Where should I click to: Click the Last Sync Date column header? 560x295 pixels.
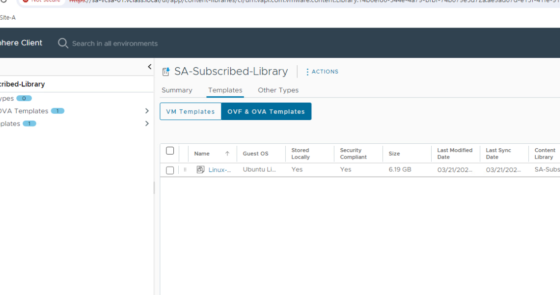(498, 154)
